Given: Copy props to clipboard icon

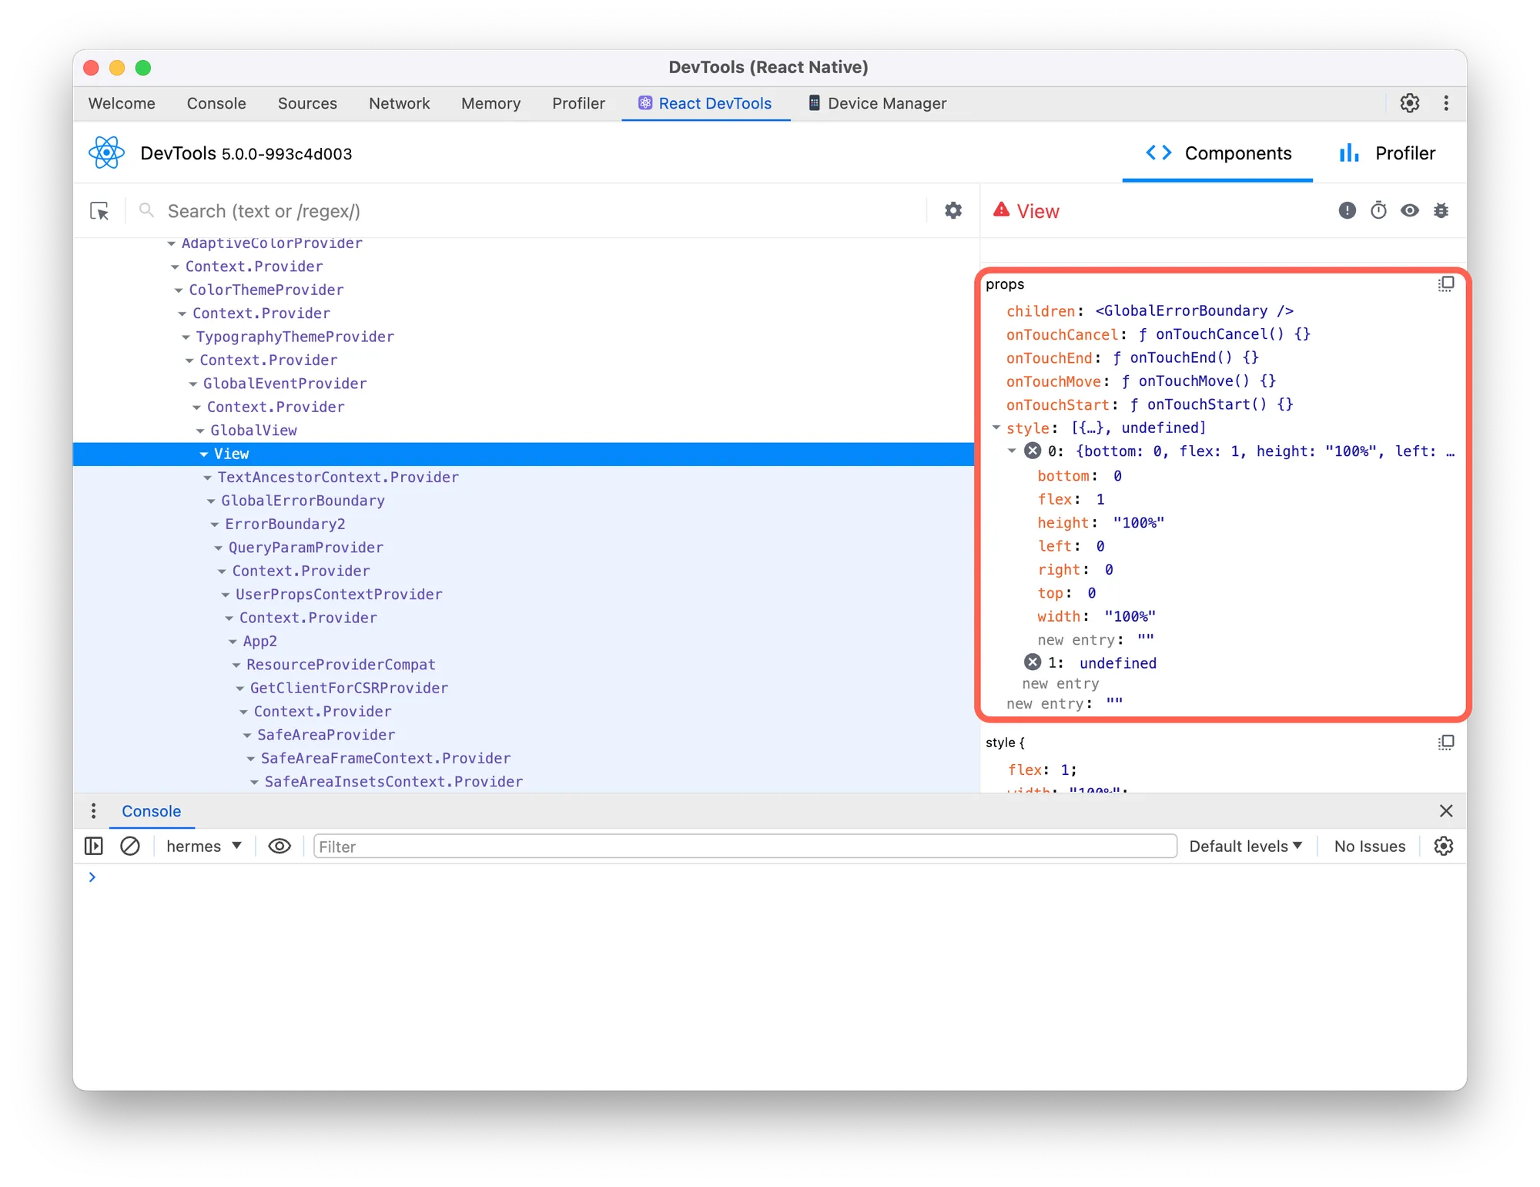Looking at the screenshot, I should (x=1445, y=284).
